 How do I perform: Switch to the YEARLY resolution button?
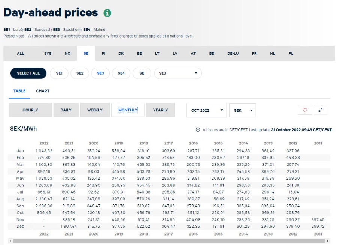point(160,110)
